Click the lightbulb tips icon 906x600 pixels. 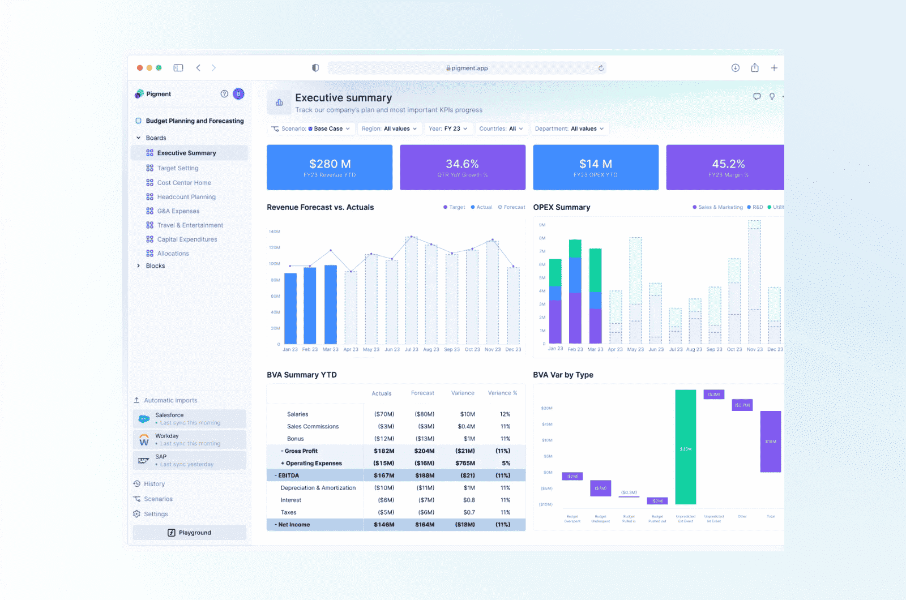click(772, 96)
